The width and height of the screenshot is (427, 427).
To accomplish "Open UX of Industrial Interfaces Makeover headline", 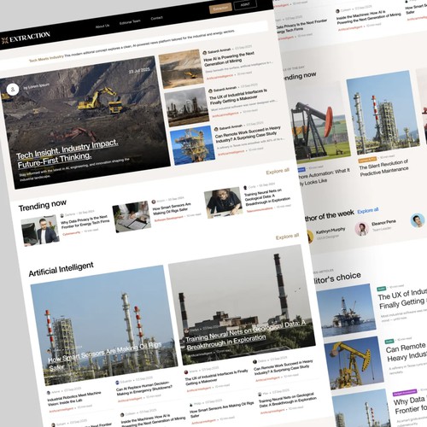I will [238, 96].
